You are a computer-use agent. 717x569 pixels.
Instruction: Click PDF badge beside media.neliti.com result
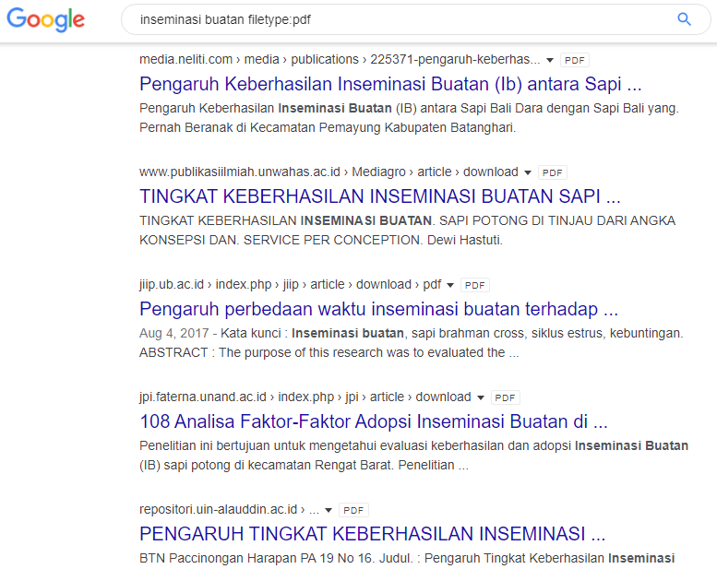click(574, 60)
